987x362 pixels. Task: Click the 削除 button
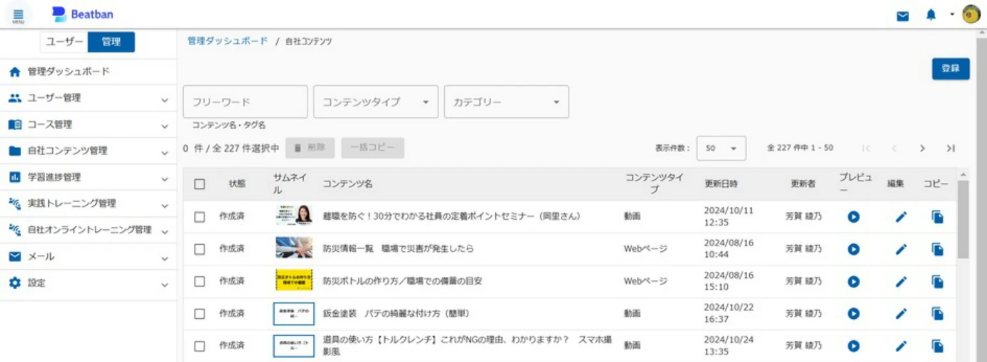click(310, 148)
